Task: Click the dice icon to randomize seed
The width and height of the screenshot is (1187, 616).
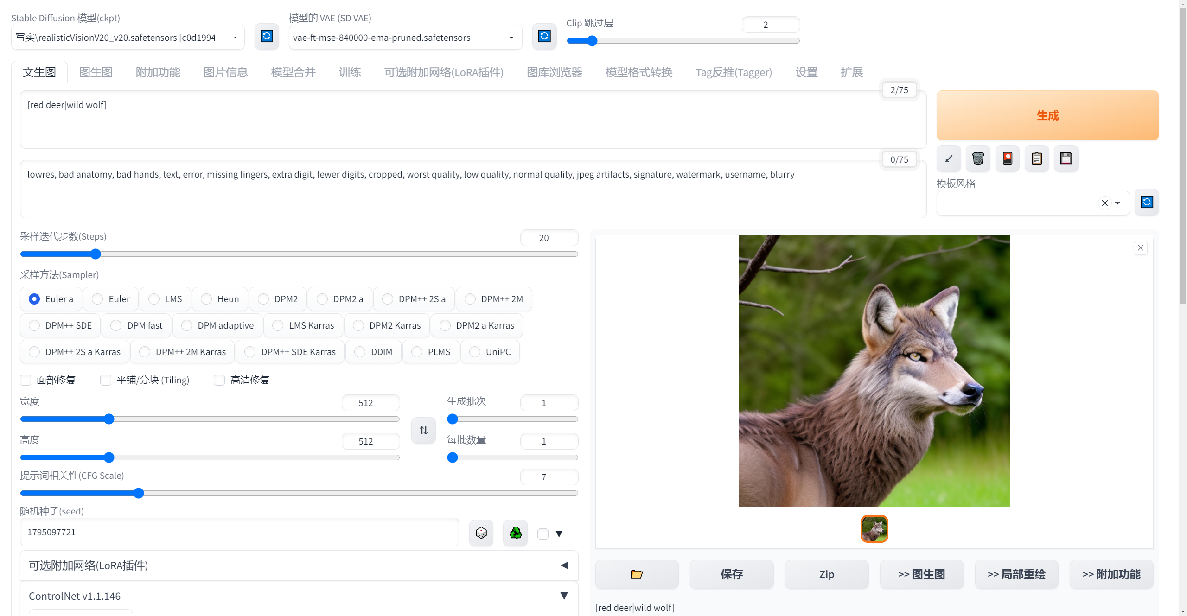Action: click(x=481, y=533)
